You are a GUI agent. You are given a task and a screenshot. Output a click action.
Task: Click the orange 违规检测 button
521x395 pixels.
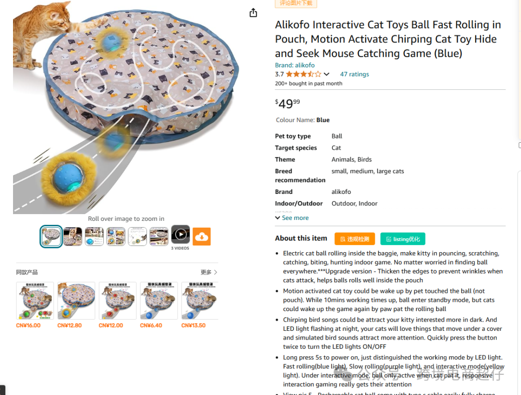tap(355, 239)
